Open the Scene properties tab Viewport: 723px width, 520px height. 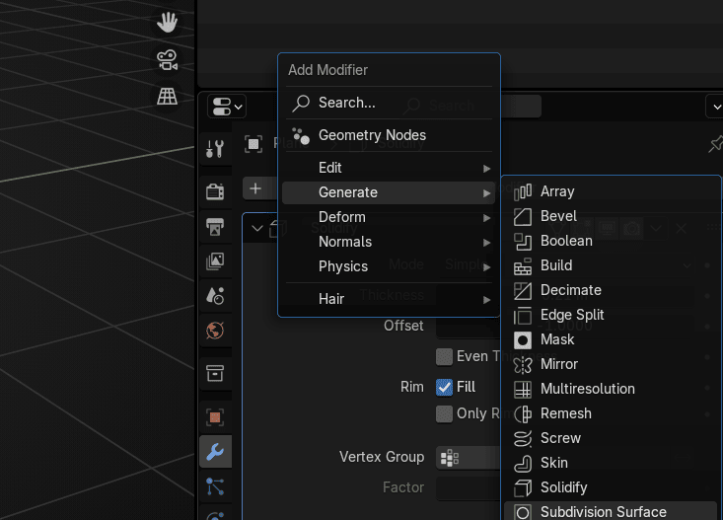click(x=215, y=295)
